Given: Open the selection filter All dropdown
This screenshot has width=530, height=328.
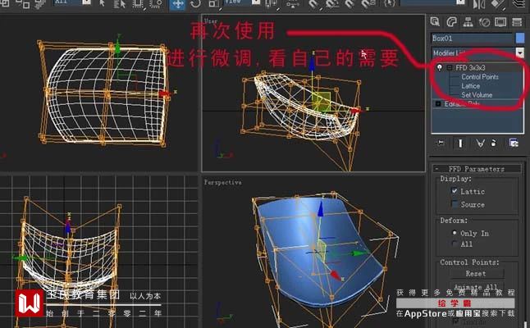Looking at the screenshot, I should tap(86, 2).
